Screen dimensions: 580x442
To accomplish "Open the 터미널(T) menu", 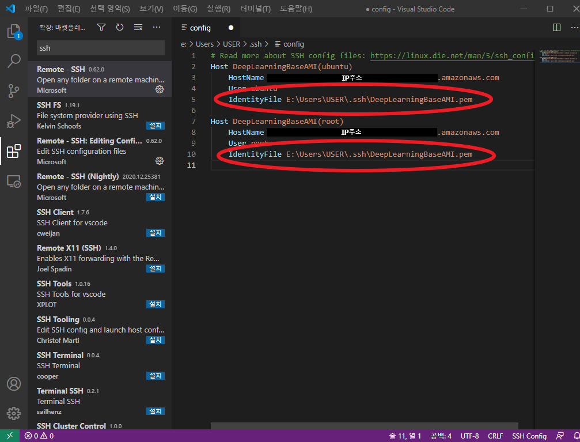I will click(x=255, y=9).
